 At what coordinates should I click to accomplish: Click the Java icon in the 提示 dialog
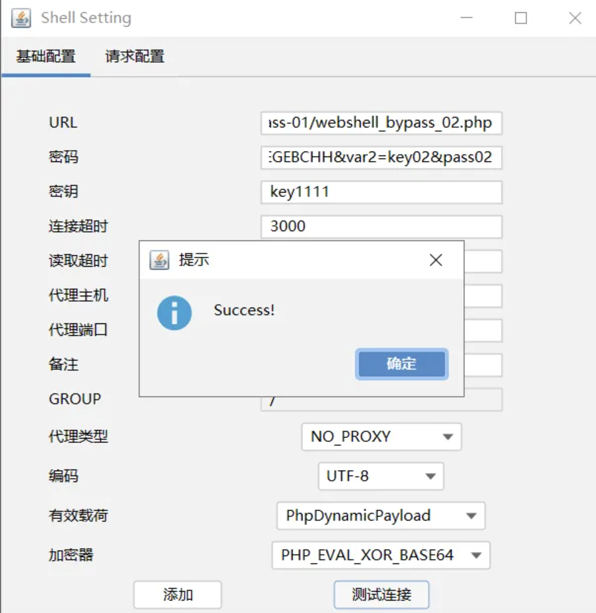pyautogui.click(x=159, y=260)
